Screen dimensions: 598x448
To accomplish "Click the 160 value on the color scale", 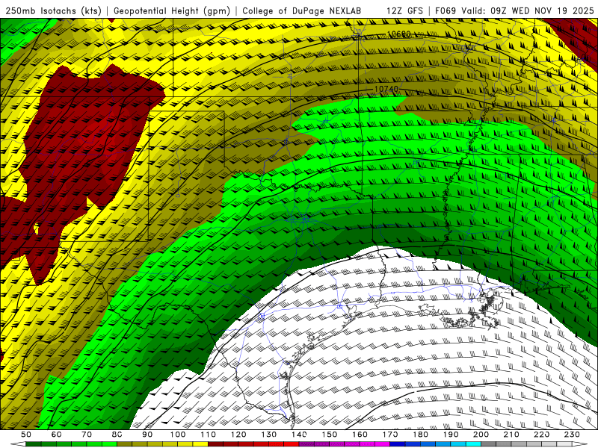I will (360, 435).
